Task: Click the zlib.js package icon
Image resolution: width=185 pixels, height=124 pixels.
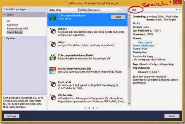Action: point(53,44)
